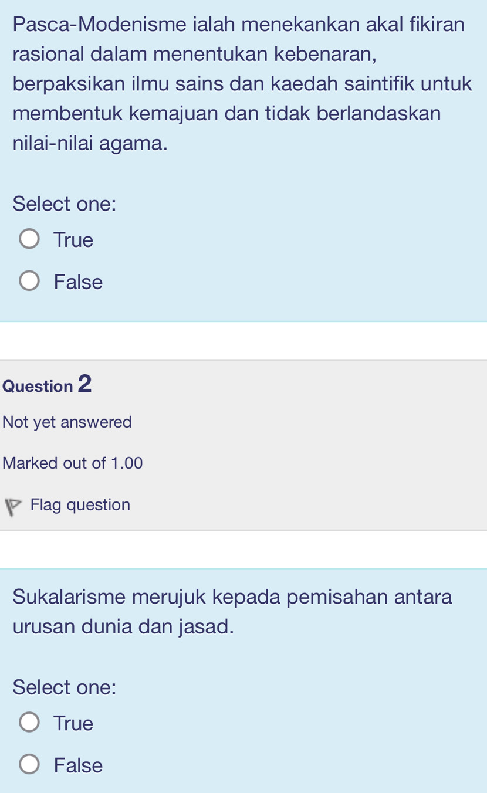
Task: Select True radio for Pasca-Modenisme statement
Action: pos(29,240)
